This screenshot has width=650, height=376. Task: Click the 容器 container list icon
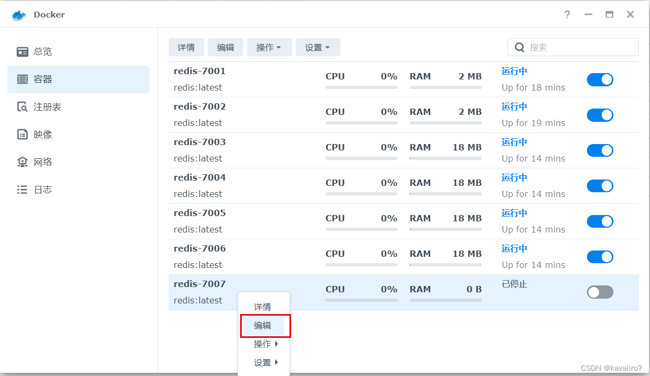22,79
